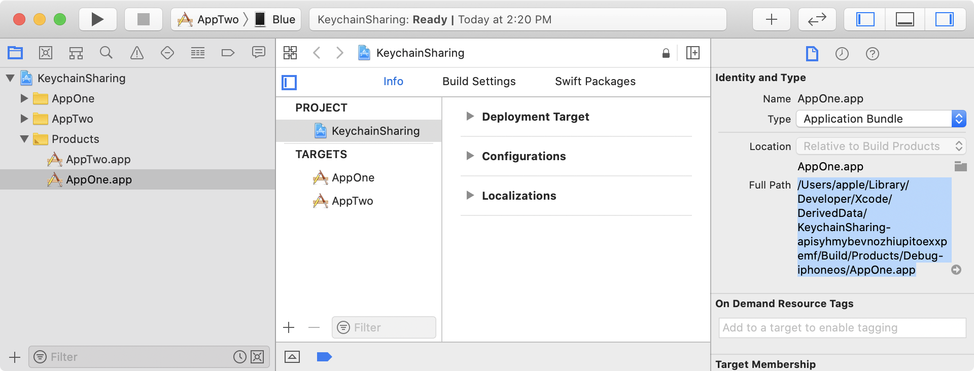974x371 pixels.
Task: Show the Source Control navigator
Action: (x=46, y=53)
